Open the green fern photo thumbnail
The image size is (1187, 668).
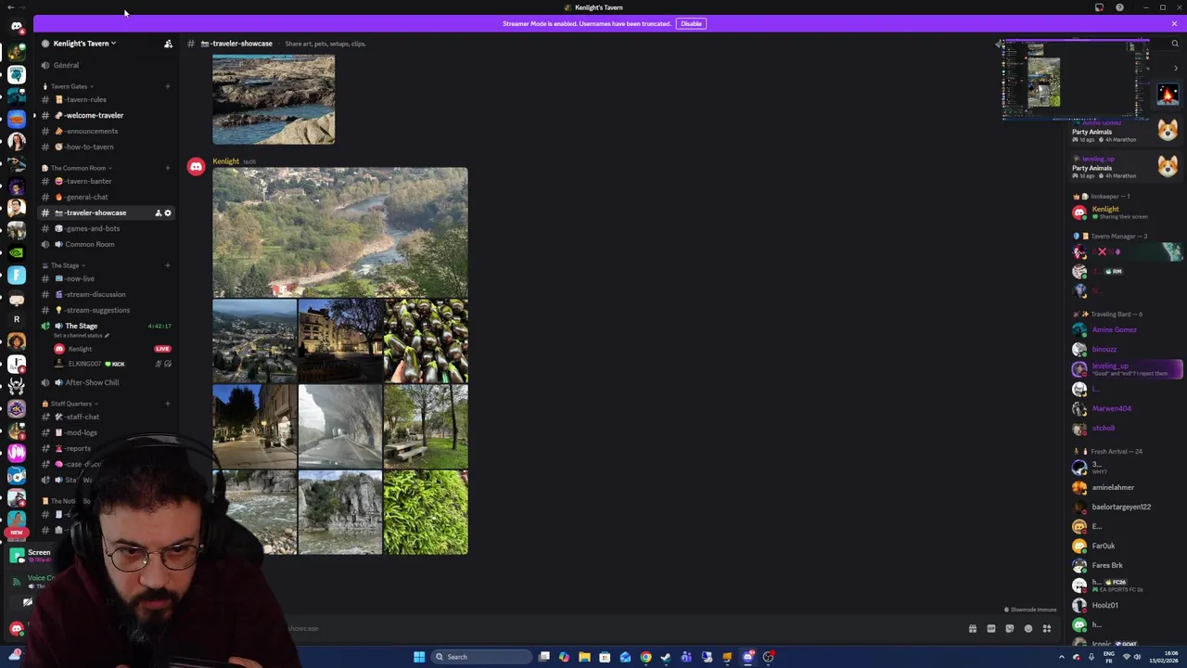click(x=426, y=512)
